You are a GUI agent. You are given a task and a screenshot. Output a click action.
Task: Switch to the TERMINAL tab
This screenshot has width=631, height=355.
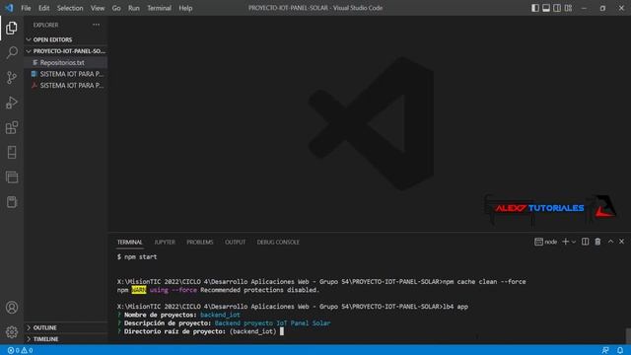click(x=129, y=243)
